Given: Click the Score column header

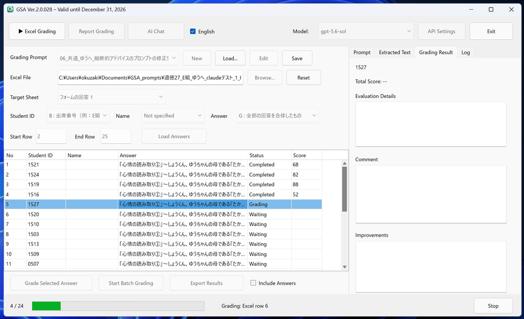Looking at the screenshot, I should click(x=307, y=156).
